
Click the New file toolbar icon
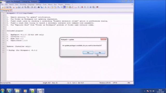tap(2, 7)
